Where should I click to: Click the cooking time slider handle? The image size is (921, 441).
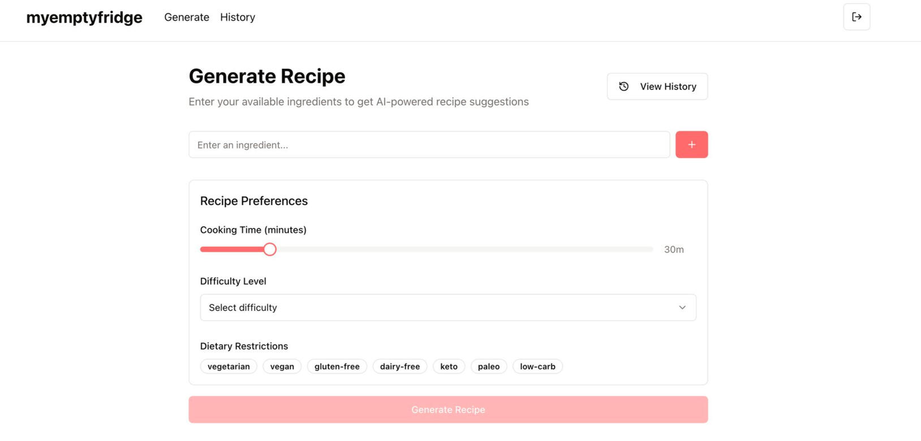coord(270,249)
